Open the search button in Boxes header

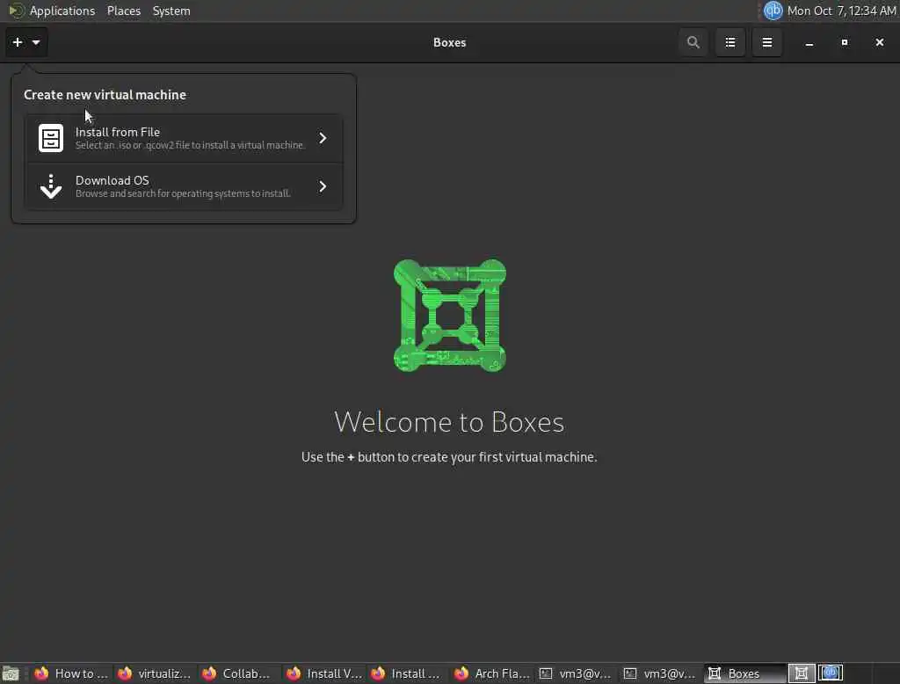pos(693,42)
